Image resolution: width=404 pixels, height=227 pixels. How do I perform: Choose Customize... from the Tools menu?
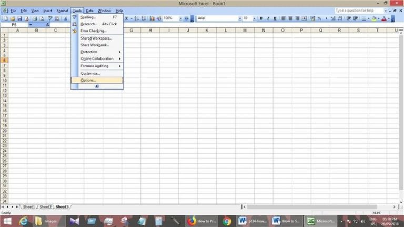pyautogui.click(x=90, y=73)
